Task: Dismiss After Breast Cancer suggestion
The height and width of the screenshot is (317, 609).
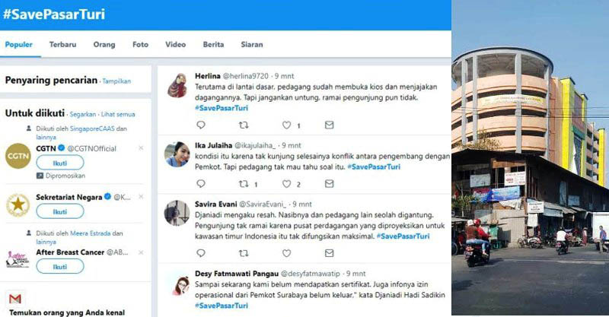Action: 141,252
